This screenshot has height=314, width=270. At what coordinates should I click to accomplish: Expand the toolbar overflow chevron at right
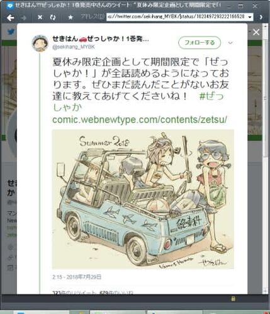(261, 17)
